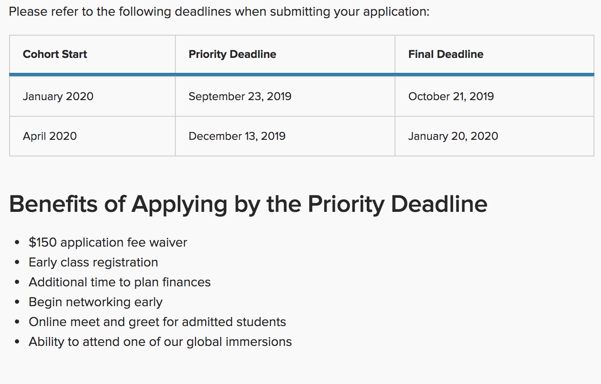Image resolution: width=601 pixels, height=384 pixels.
Task: Click the January 20, 2020 final deadline
Action: [x=453, y=136]
